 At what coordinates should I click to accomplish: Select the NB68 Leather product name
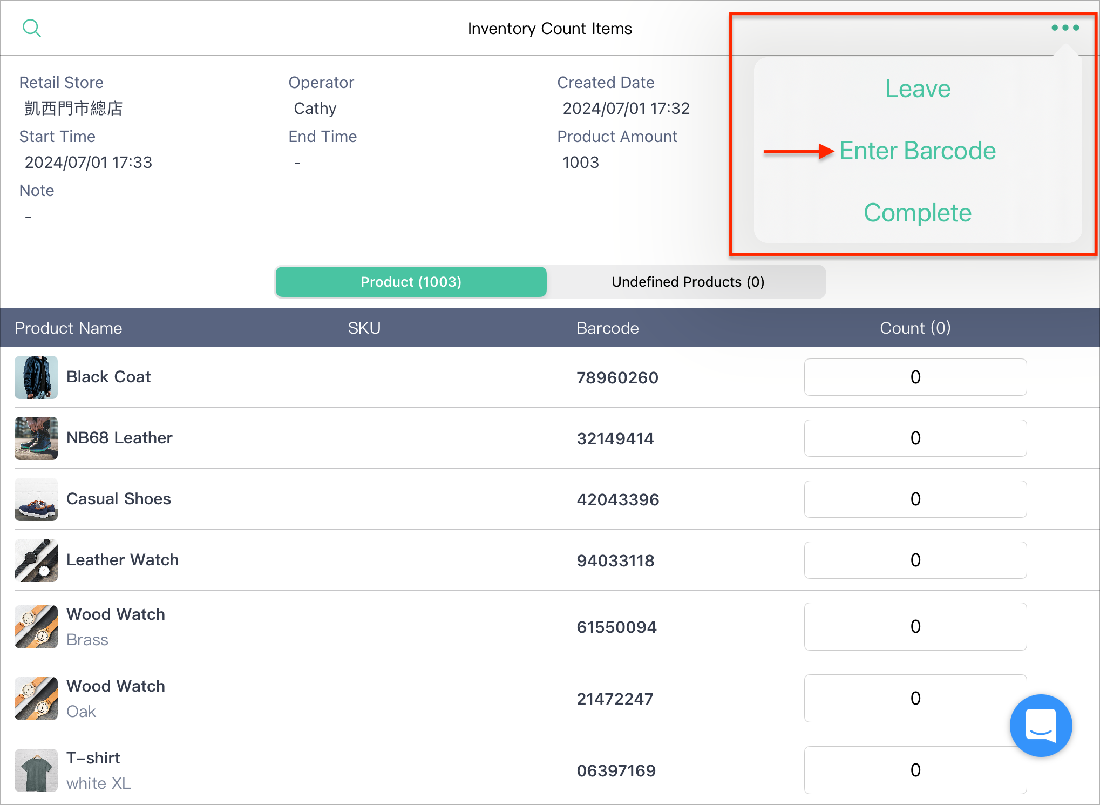tap(119, 438)
